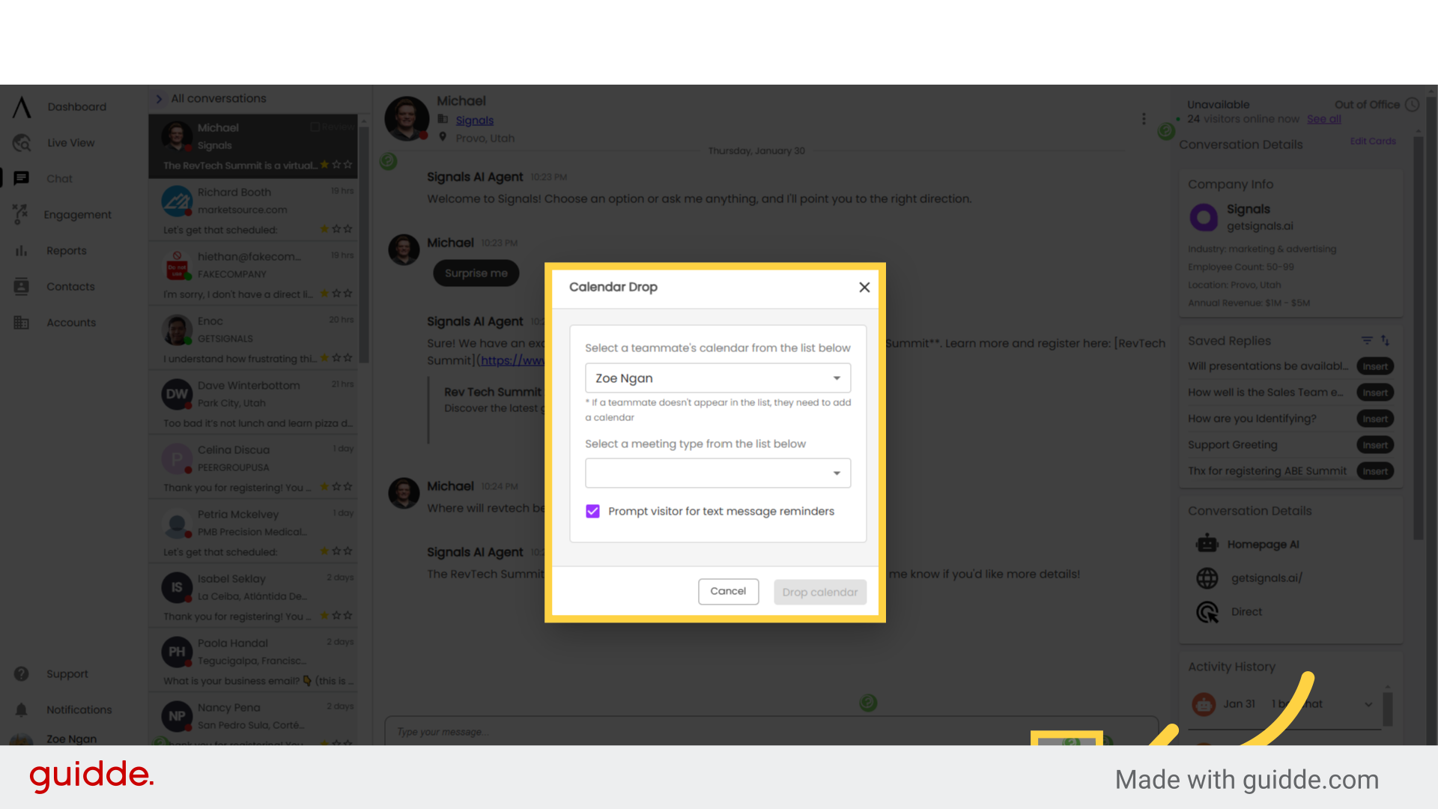Insert the 'How are you identifying?' reply

pos(1375,419)
